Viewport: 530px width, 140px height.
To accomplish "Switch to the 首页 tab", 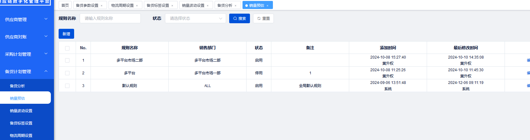I will pos(65,5).
